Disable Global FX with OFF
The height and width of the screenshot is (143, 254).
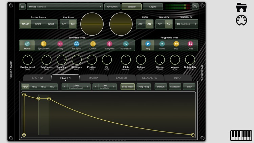tap(160, 24)
